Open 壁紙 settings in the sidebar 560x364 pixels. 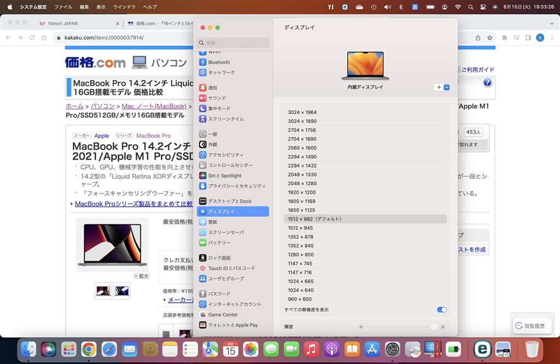[x=233, y=221]
